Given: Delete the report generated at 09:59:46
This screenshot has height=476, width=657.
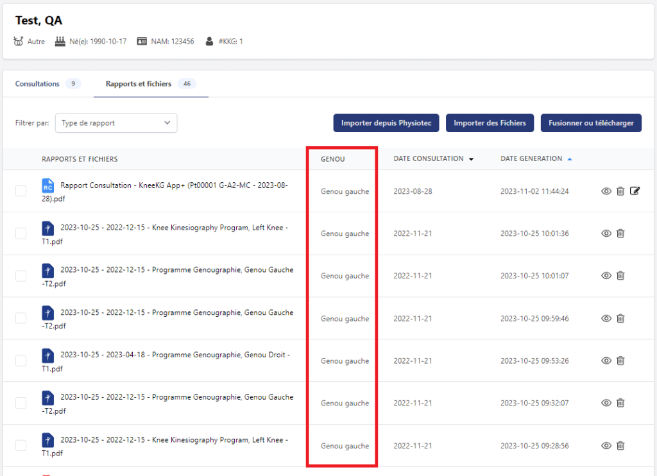Looking at the screenshot, I should tap(620, 318).
